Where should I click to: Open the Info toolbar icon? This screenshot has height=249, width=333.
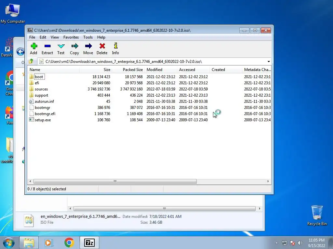click(115, 46)
